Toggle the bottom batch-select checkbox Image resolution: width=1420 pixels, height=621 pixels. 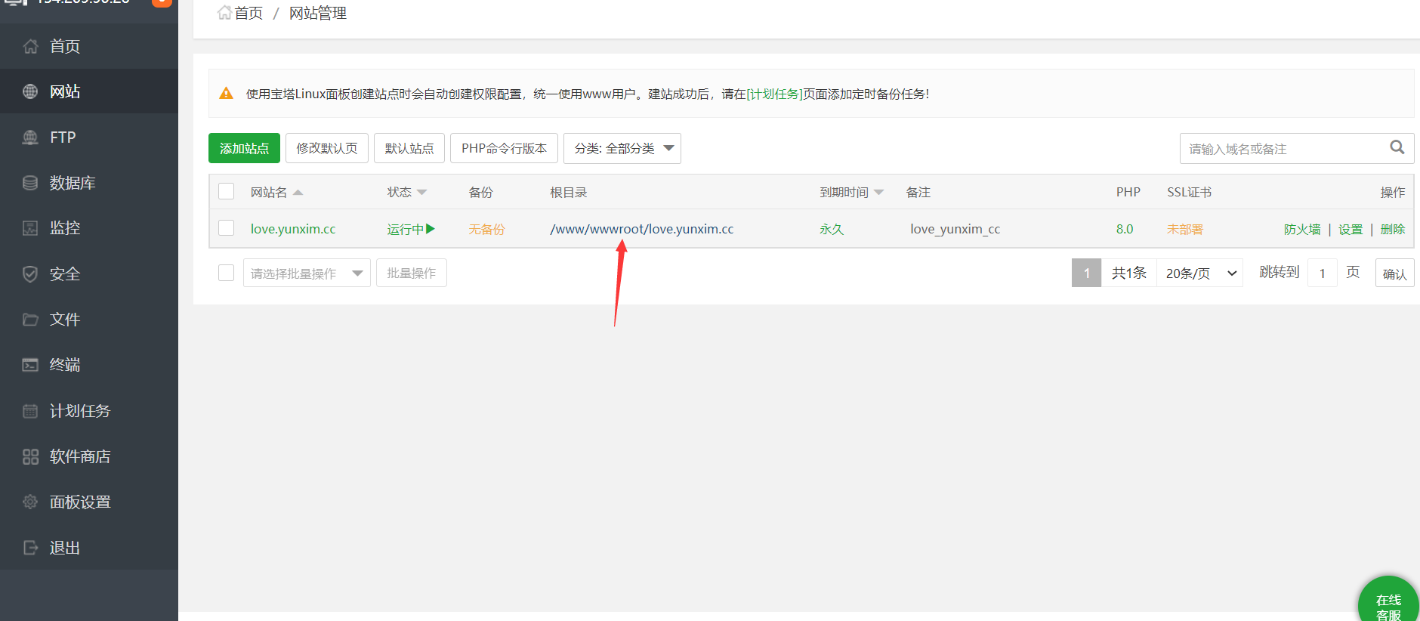tap(226, 273)
